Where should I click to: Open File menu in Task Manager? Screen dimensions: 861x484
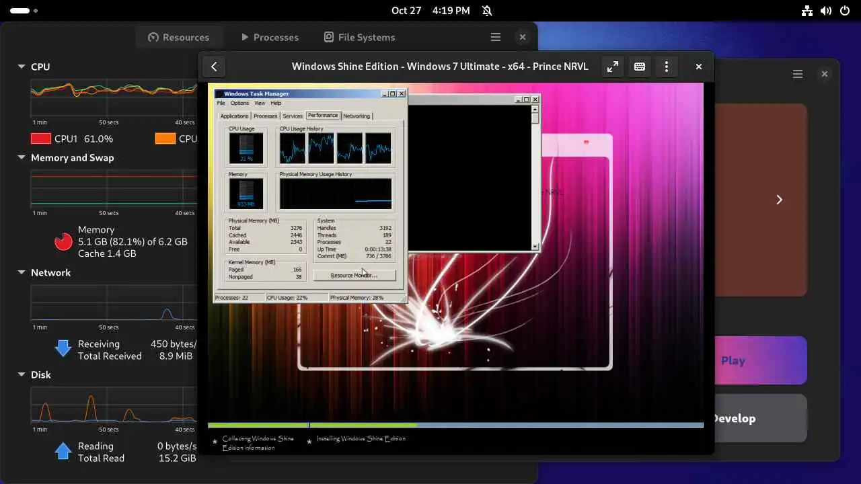pyautogui.click(x=221, y=103)
